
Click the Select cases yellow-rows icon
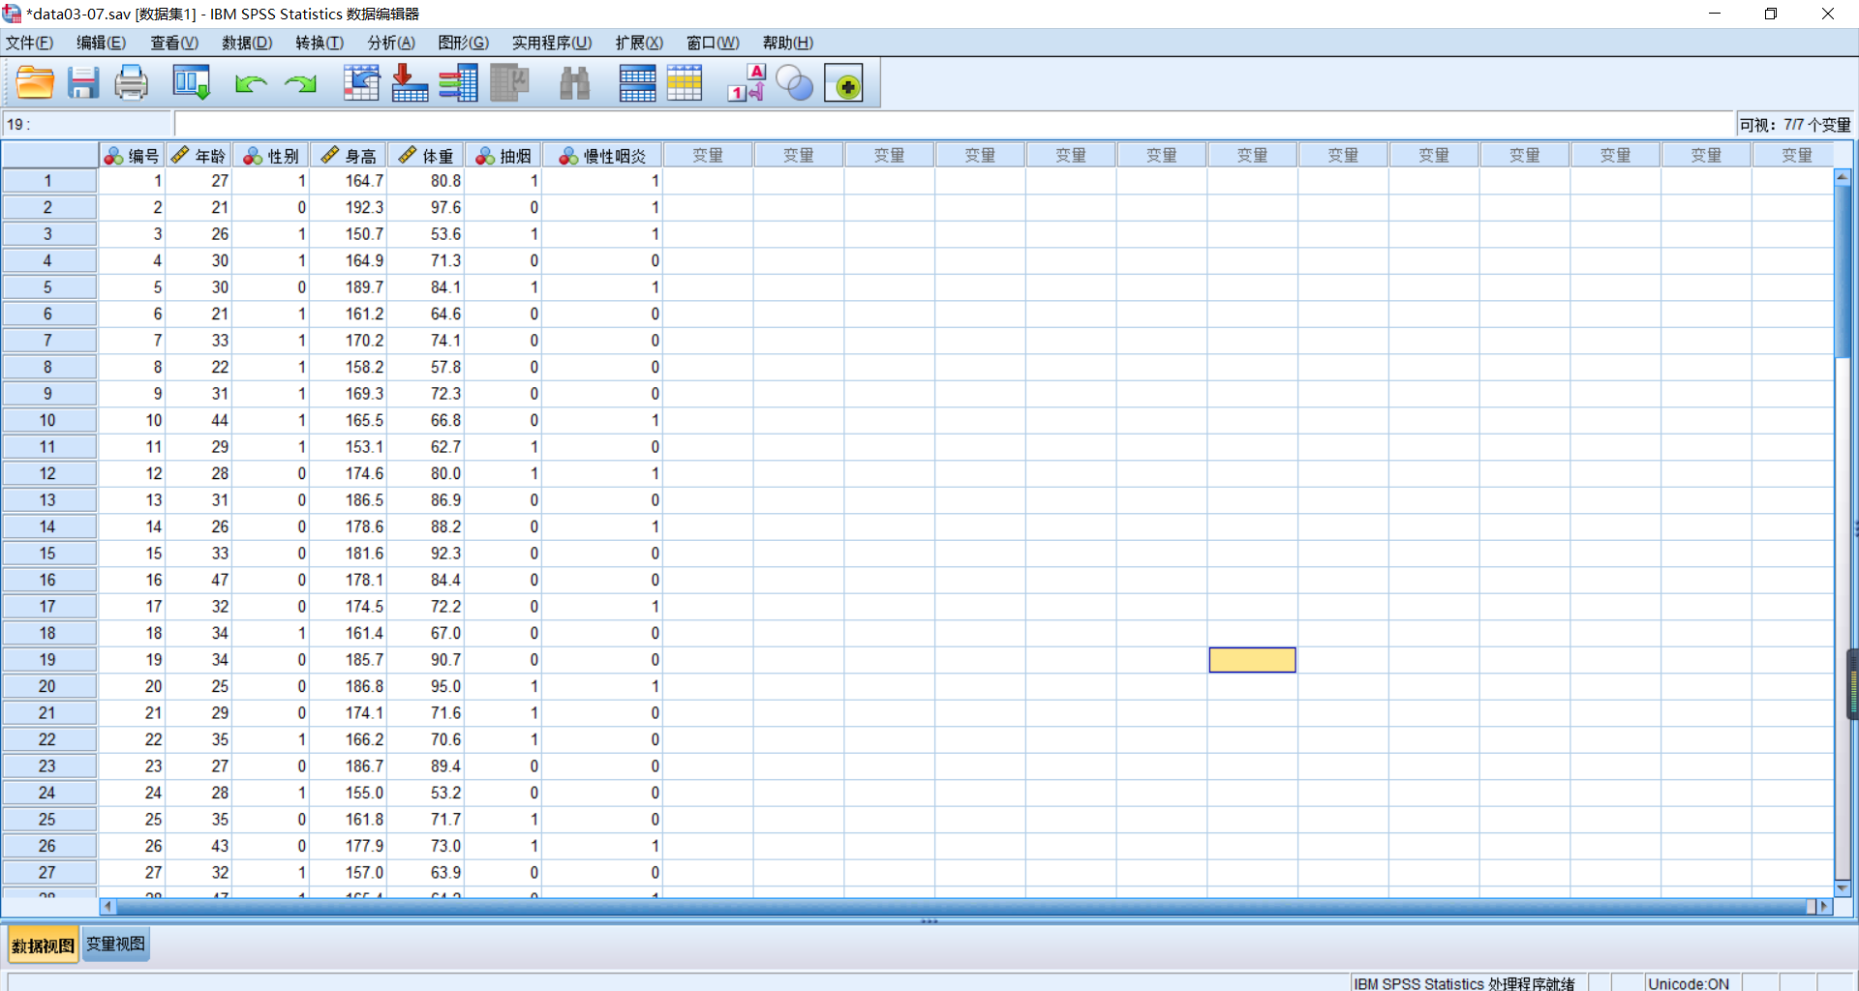[685, 83]
